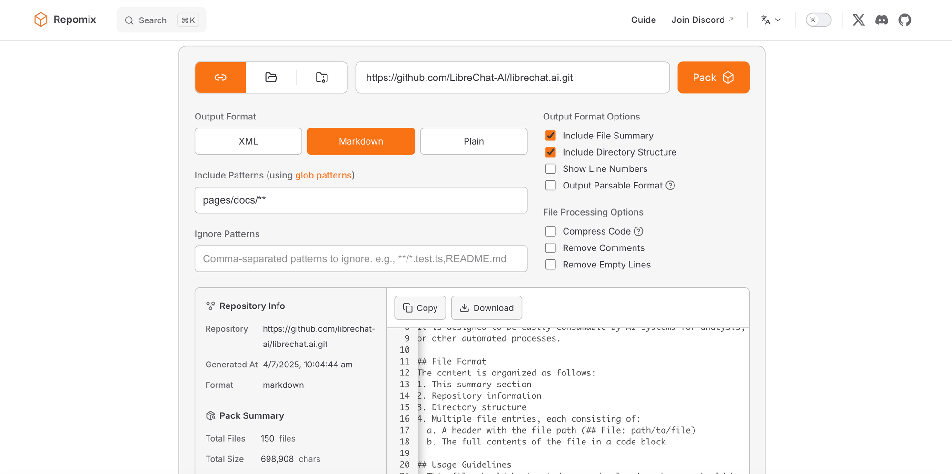Image resolution: width=952 pixels, height=474 pixels.
Task: Click the help icon beside Compress Code
Action: (638, 231)
